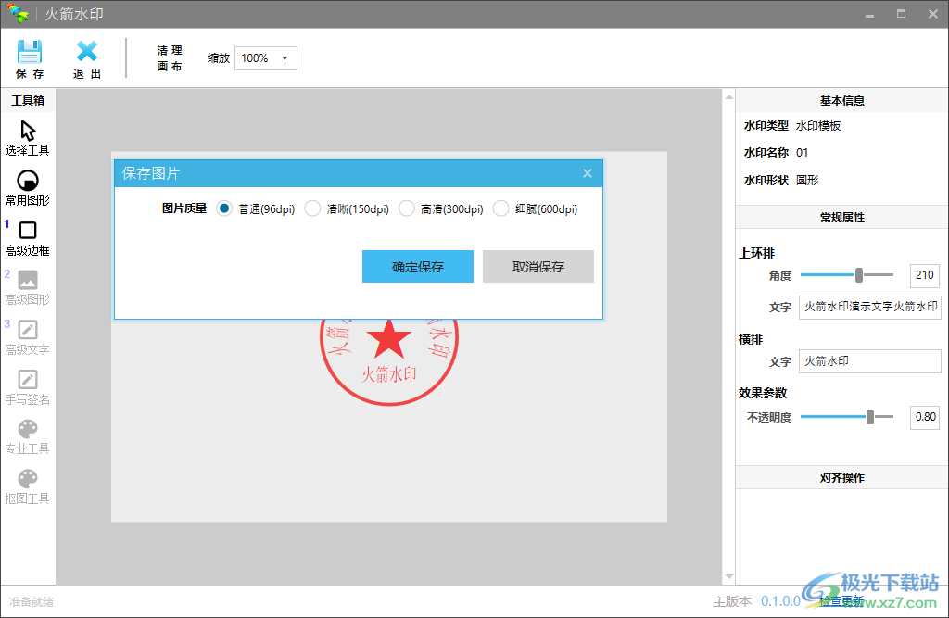Choose the Advanced Text tool

pos(28,330)
